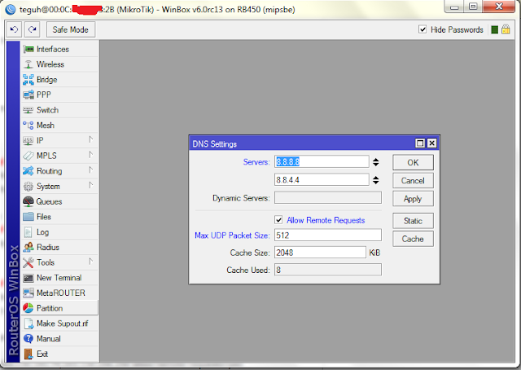This screenshot has height=370, width=521.
Task: Click the System gear icon
Action: pyautogui.click(x=28, y=187)
